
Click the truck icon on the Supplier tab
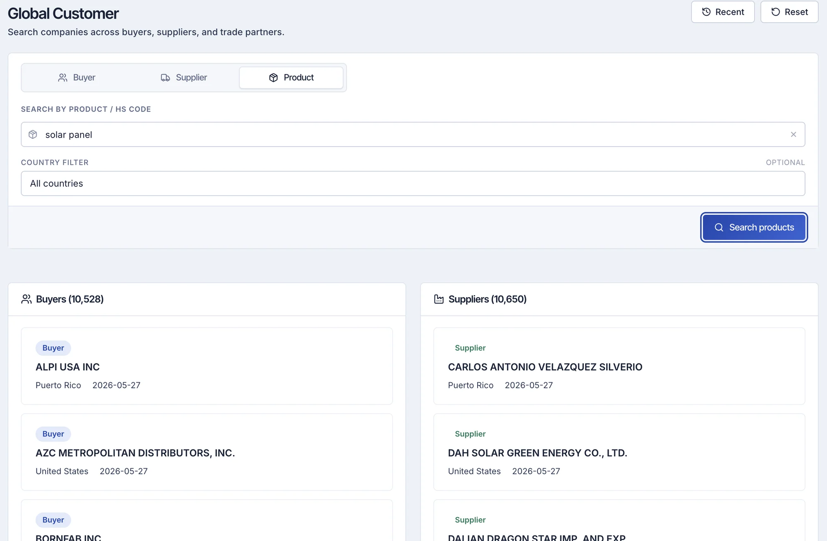(165, 78)
